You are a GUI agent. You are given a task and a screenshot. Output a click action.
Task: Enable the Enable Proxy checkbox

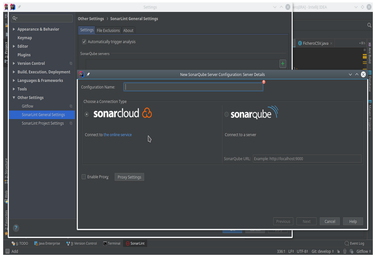click(84, 177)
